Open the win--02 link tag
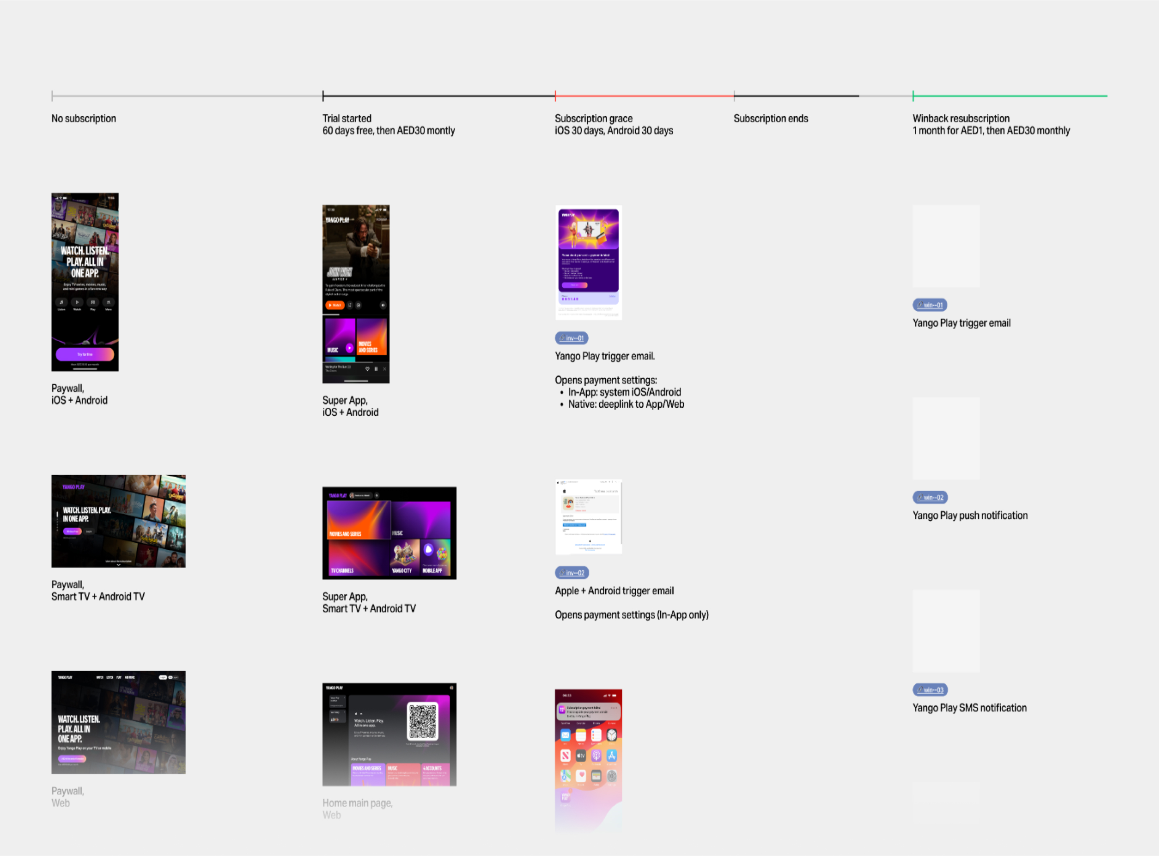Image resolution: width=1159 pixels, height=856 pixels. (x=930, y=497)
